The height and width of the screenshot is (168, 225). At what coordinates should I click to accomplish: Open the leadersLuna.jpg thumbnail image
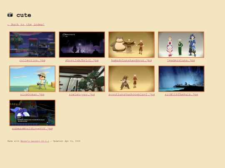pos(181,44)
